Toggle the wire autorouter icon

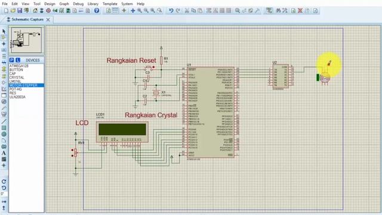(269, 11)
